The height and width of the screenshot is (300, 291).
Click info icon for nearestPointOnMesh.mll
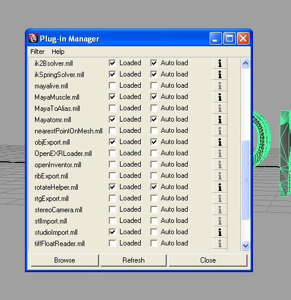click(x=220, y=131)
